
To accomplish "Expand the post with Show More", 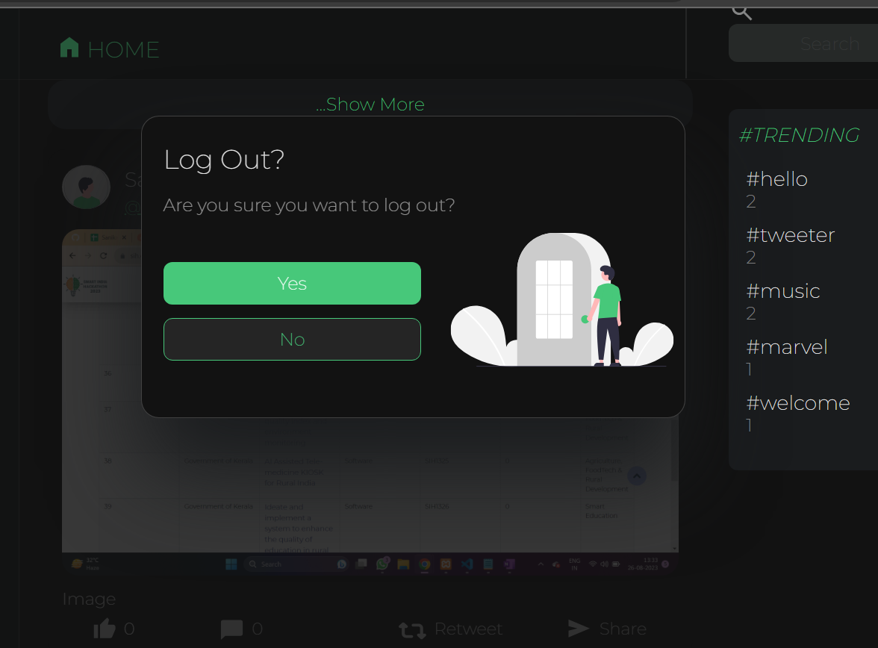I will 370,105.
